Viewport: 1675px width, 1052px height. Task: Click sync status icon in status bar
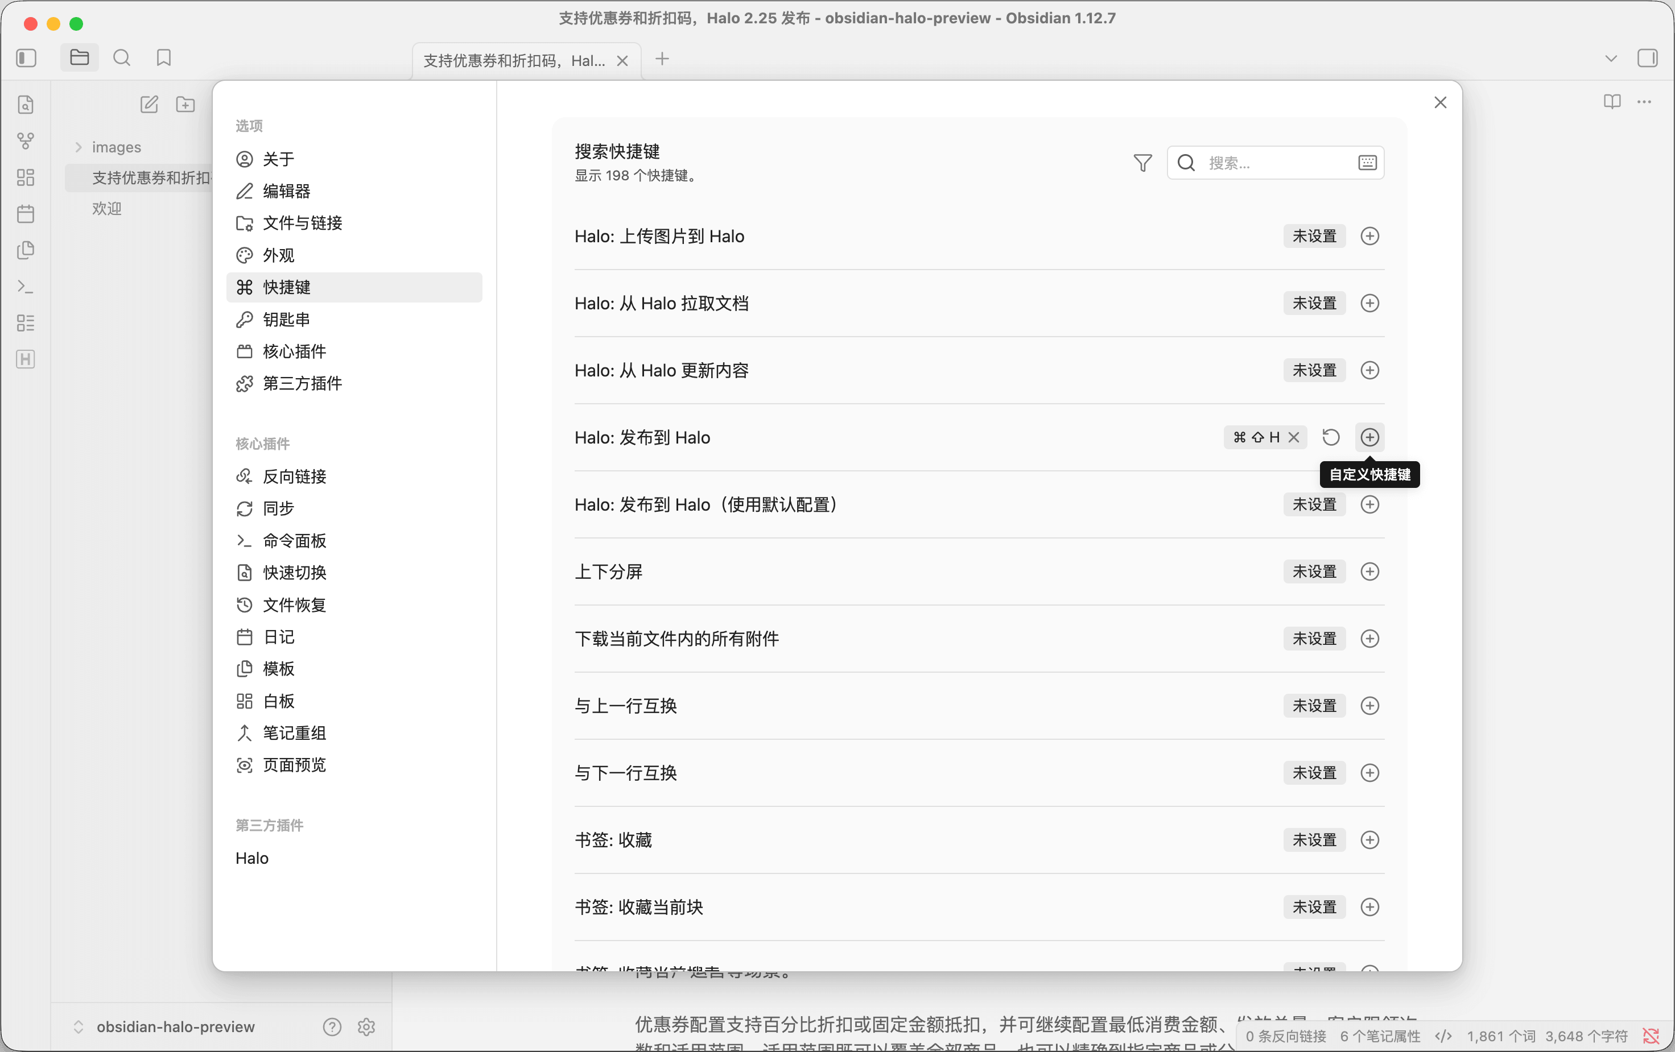pos(1651,1036)
